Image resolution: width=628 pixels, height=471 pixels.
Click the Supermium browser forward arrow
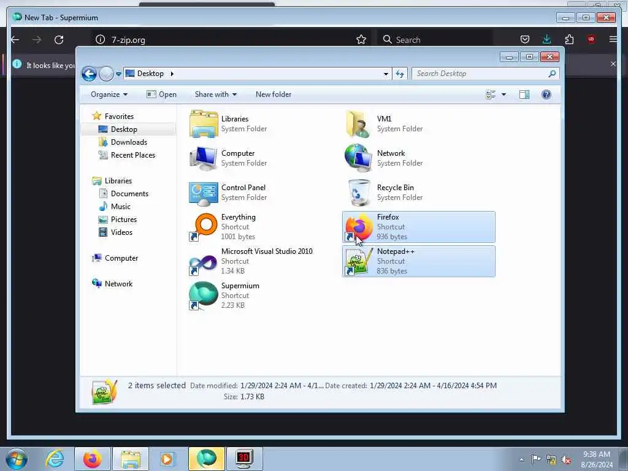pos(37,40)
